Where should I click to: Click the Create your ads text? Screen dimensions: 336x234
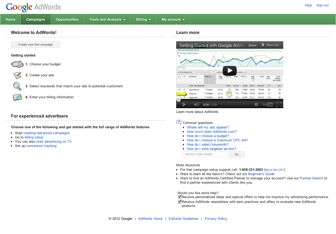[x=42, y=75]
